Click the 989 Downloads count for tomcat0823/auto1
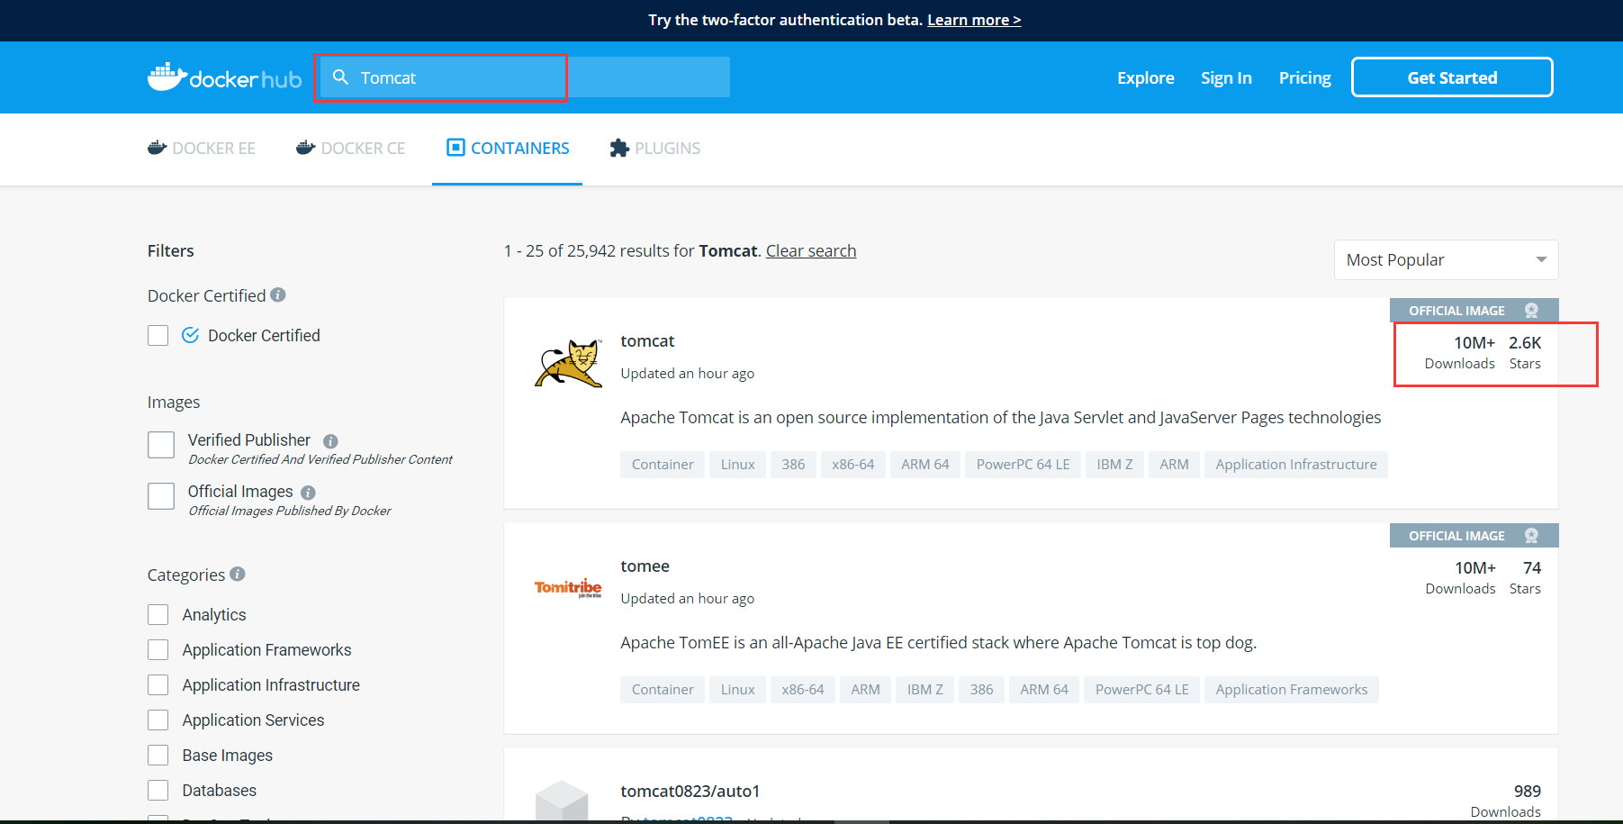Viewport: 1623px width, 824px height. point(1506,801)
